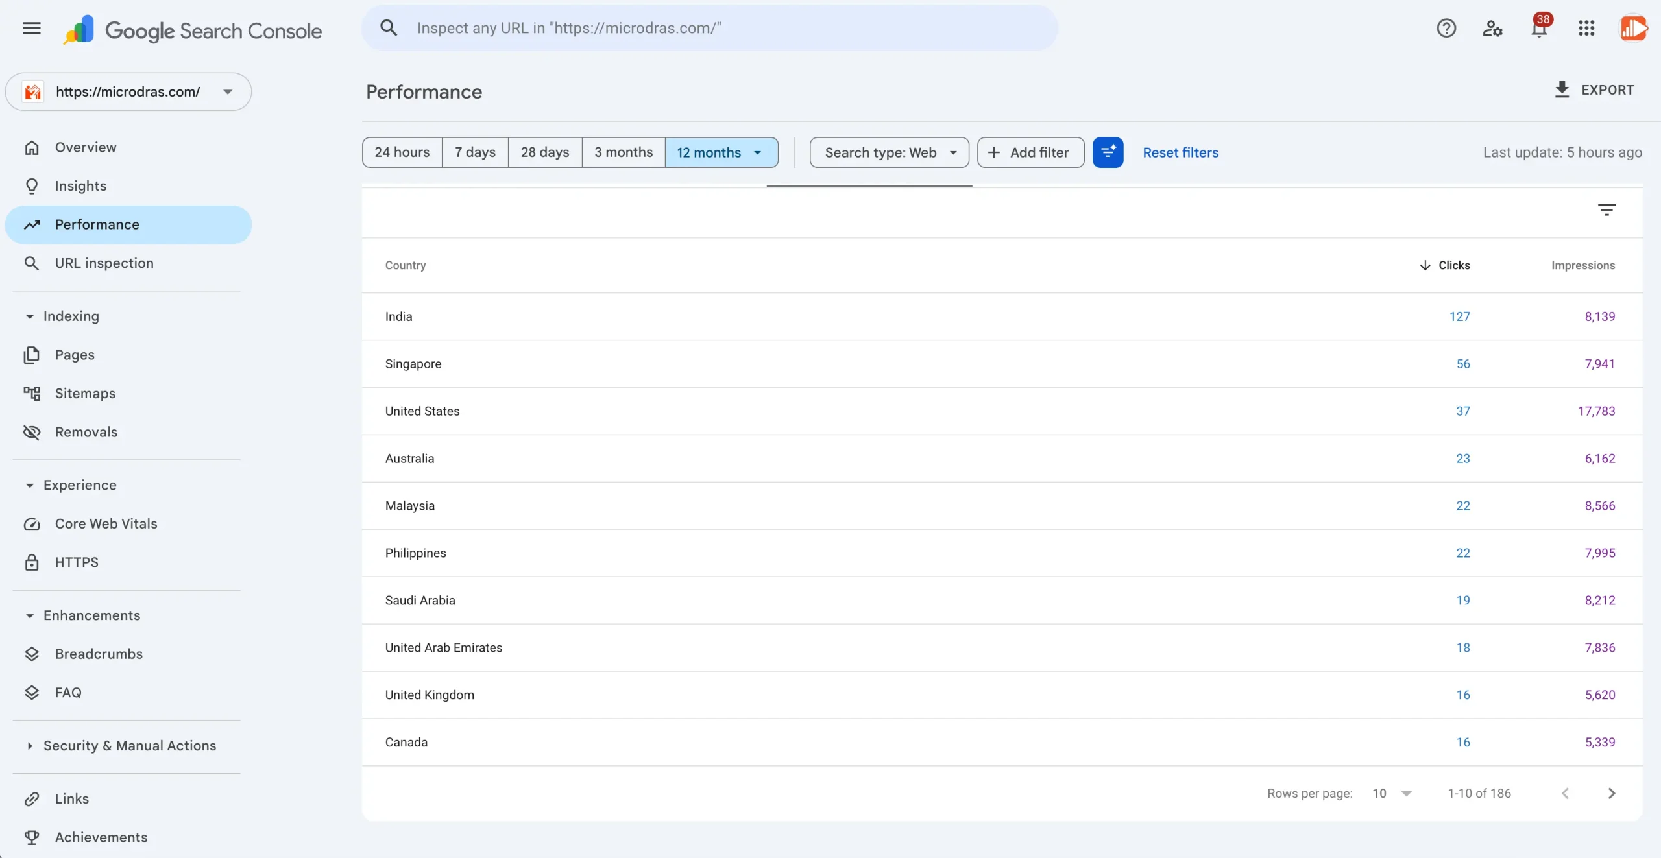Screen dimensions: 1661x858
Task: Select the 7 days range
Action: click(475, 152)
